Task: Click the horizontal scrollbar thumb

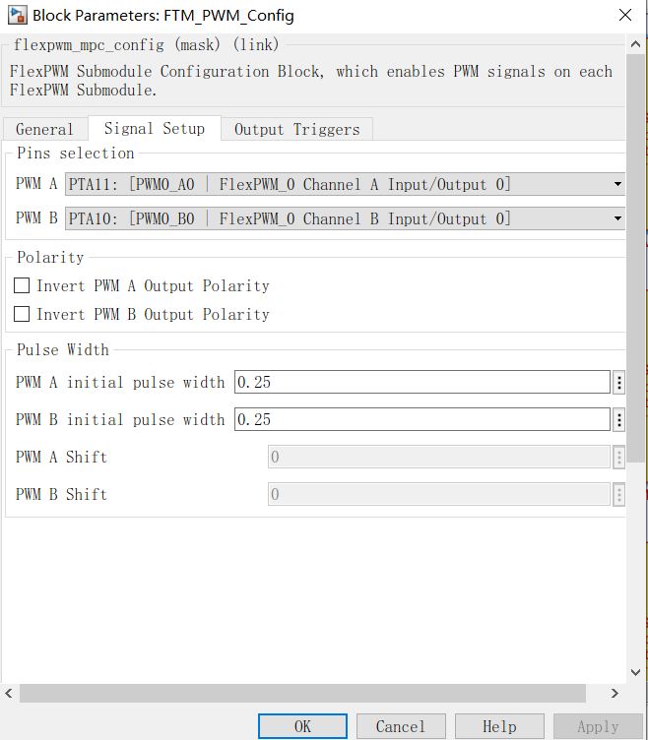Action: tap(302, 694)
